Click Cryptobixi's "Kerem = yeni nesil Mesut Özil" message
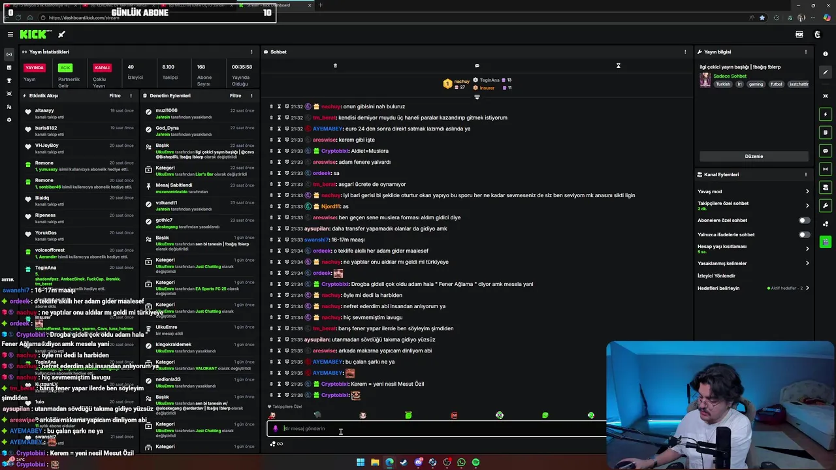 point(387,384)
